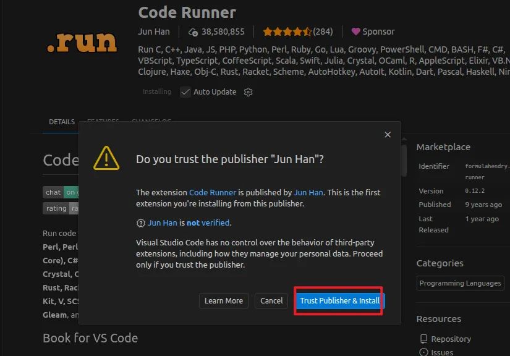Click the (284) rating count
This screenshot has height=356, width=510.
pos(323,32)
